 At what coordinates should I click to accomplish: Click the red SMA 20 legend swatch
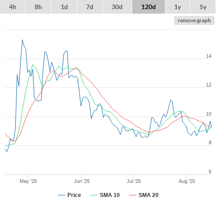[133, 195]
